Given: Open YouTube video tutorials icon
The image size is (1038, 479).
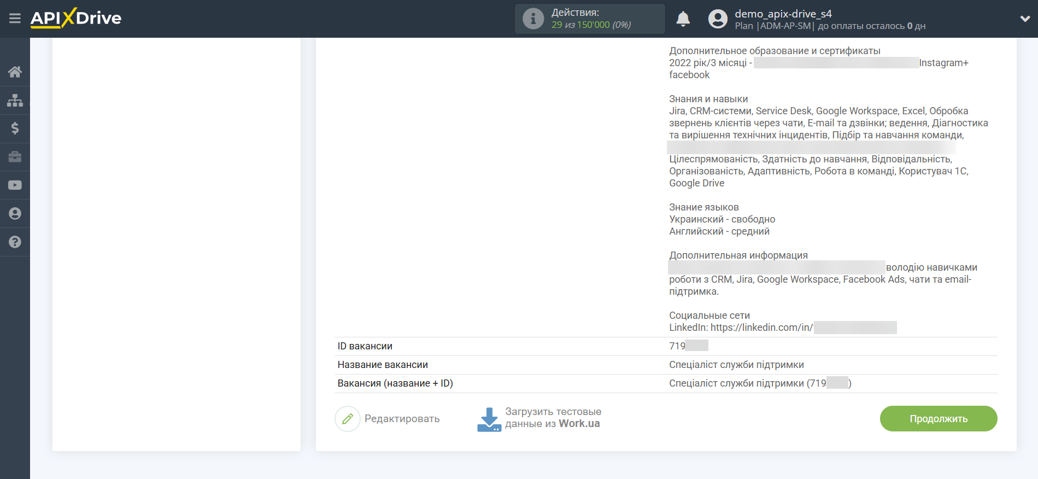Looking at the screenshot, I should [x=15, y=185].
